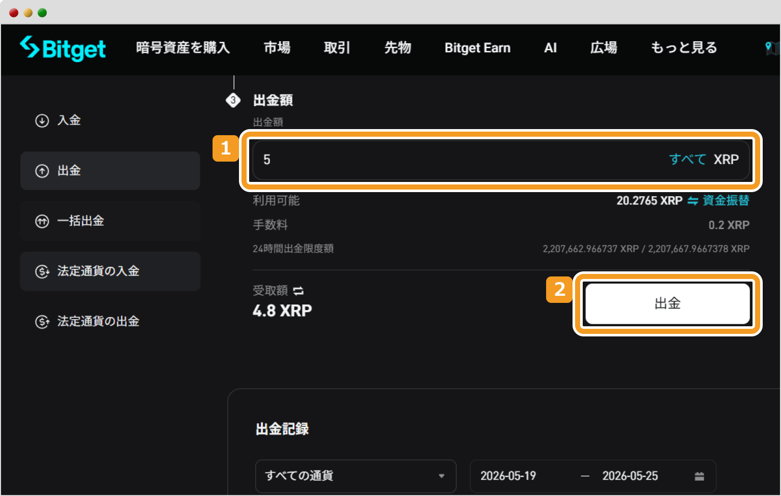Click the 資金振替 link
This screenshot has height=496, width=781.
click(x=726, y=201)
